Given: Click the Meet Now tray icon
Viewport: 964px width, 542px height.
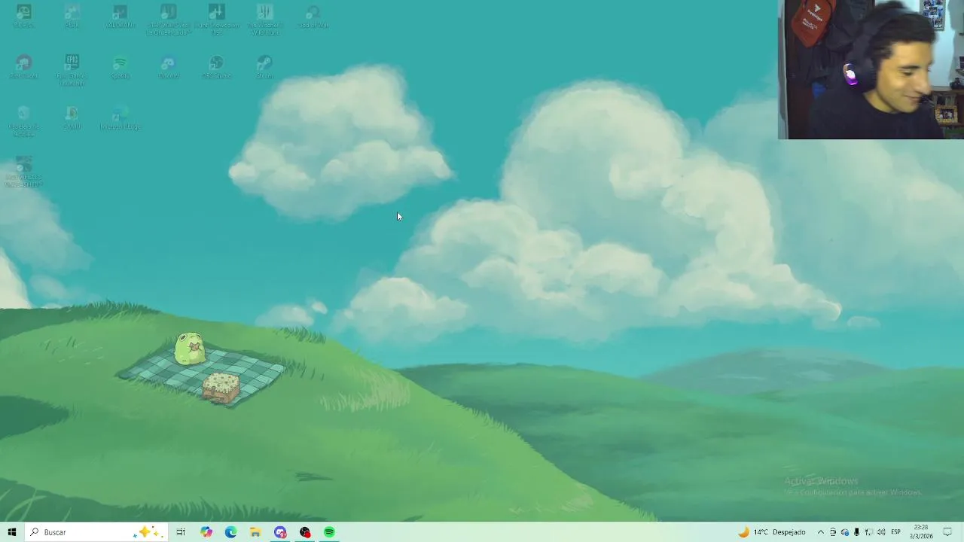Looking at the screenshot, I should click(x=833, y=532).
